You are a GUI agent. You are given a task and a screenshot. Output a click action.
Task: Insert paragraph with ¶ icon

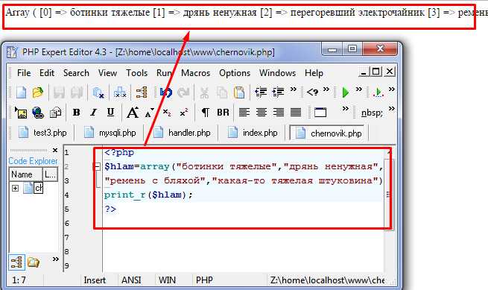tap(206, 113)
